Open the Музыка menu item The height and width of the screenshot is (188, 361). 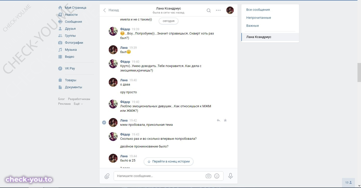[71, 50]
